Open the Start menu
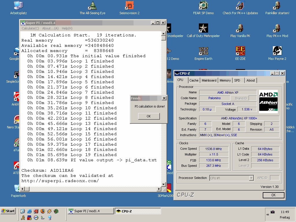 pyautogui.click(x=8, y=211)
